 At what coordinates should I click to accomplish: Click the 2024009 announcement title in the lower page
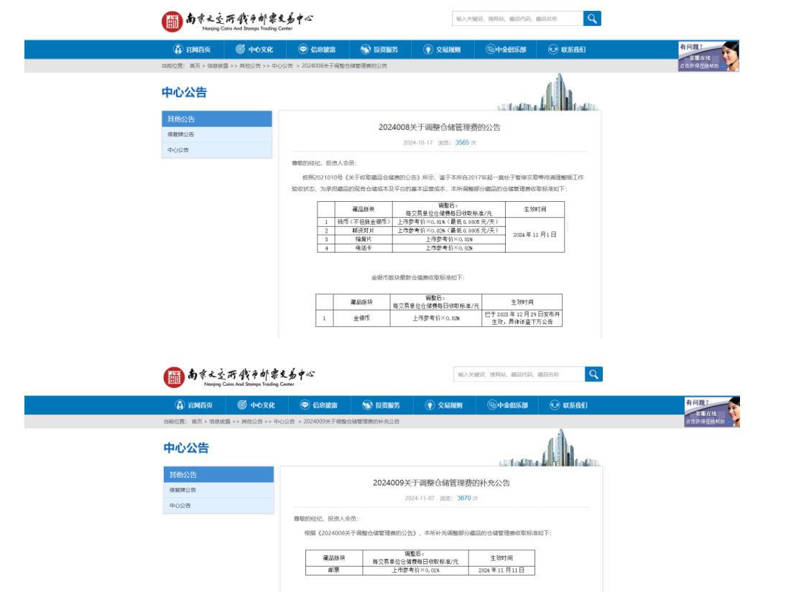pyautogui.click(x=441, y=483)
